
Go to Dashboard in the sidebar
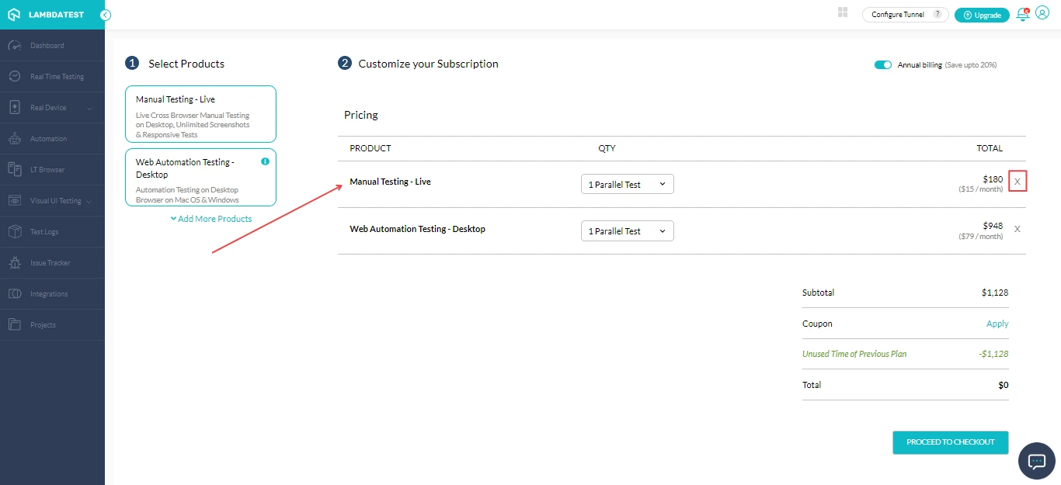coord(47,46)
